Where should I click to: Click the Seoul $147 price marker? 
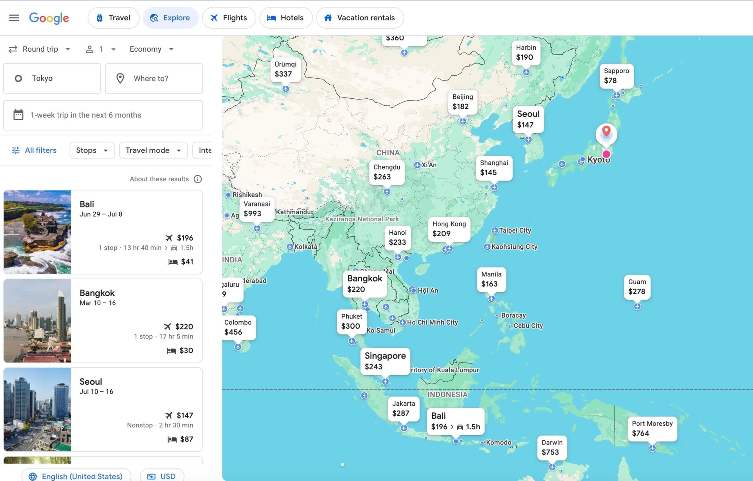(x=527, y=119)
